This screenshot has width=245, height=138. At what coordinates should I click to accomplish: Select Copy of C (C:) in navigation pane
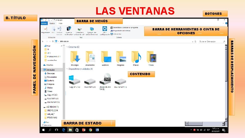coord(51,95)
